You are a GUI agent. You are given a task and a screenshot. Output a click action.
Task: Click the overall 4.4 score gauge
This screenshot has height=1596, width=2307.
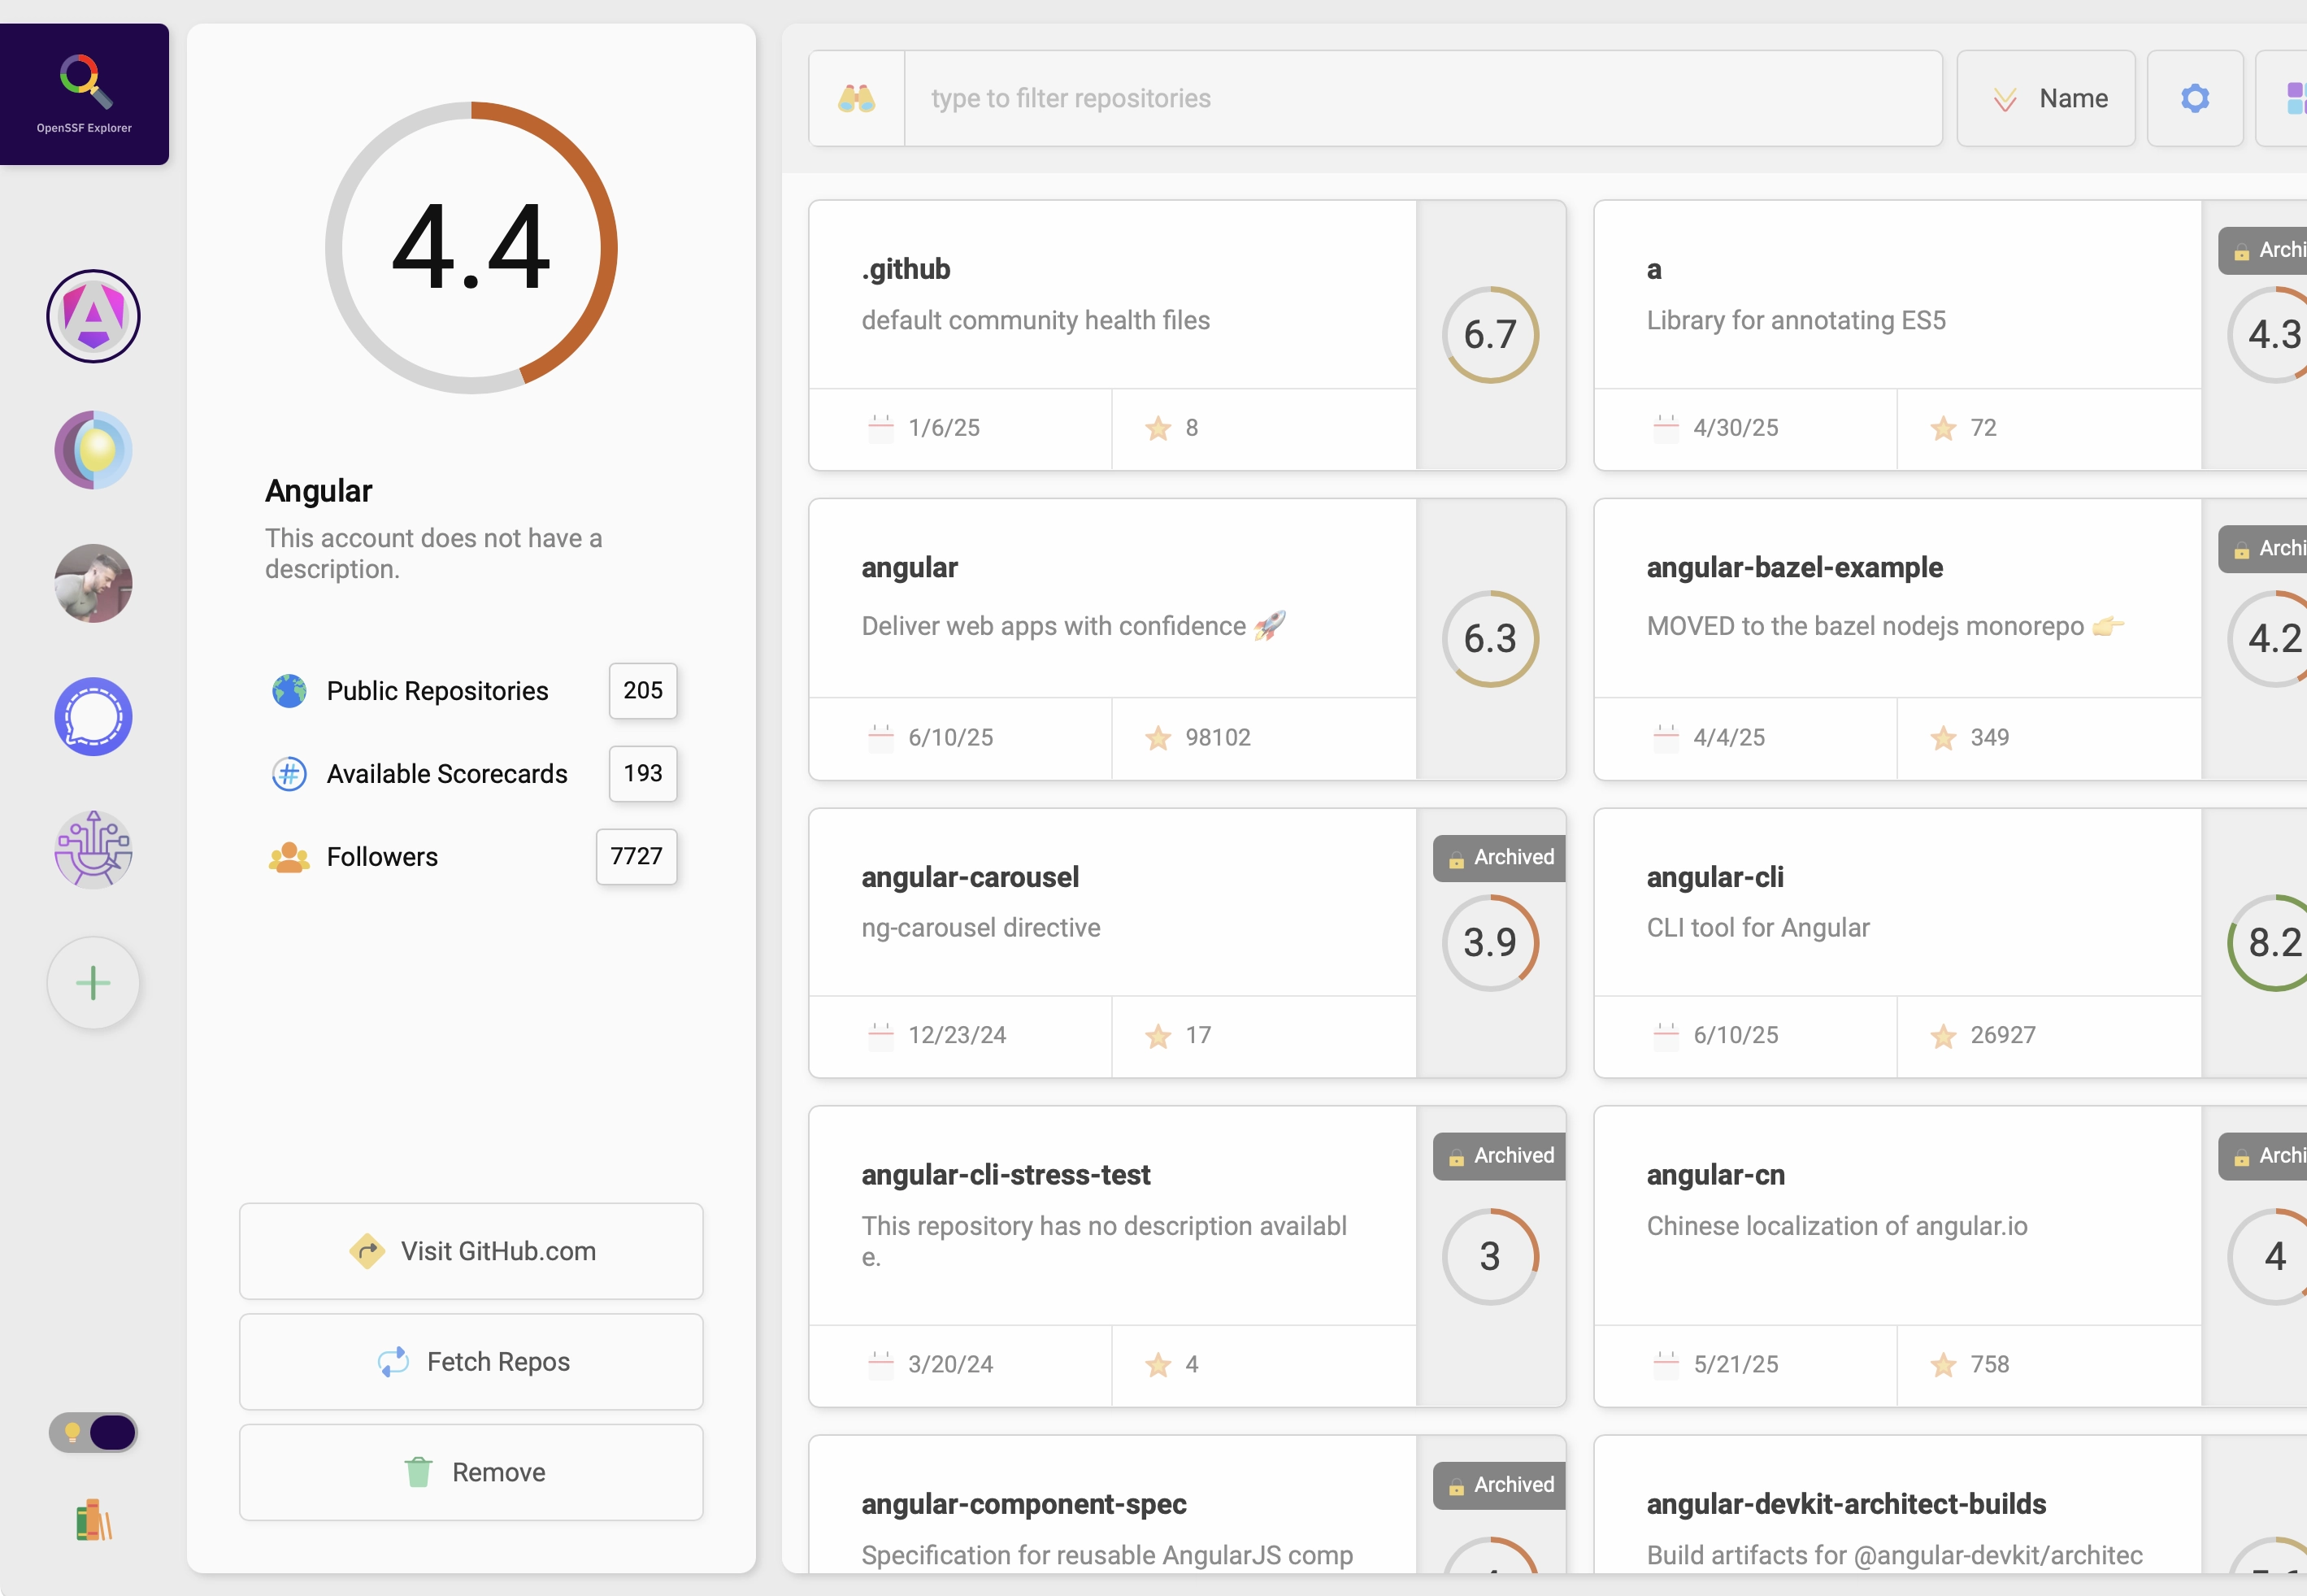coord(471,247)
